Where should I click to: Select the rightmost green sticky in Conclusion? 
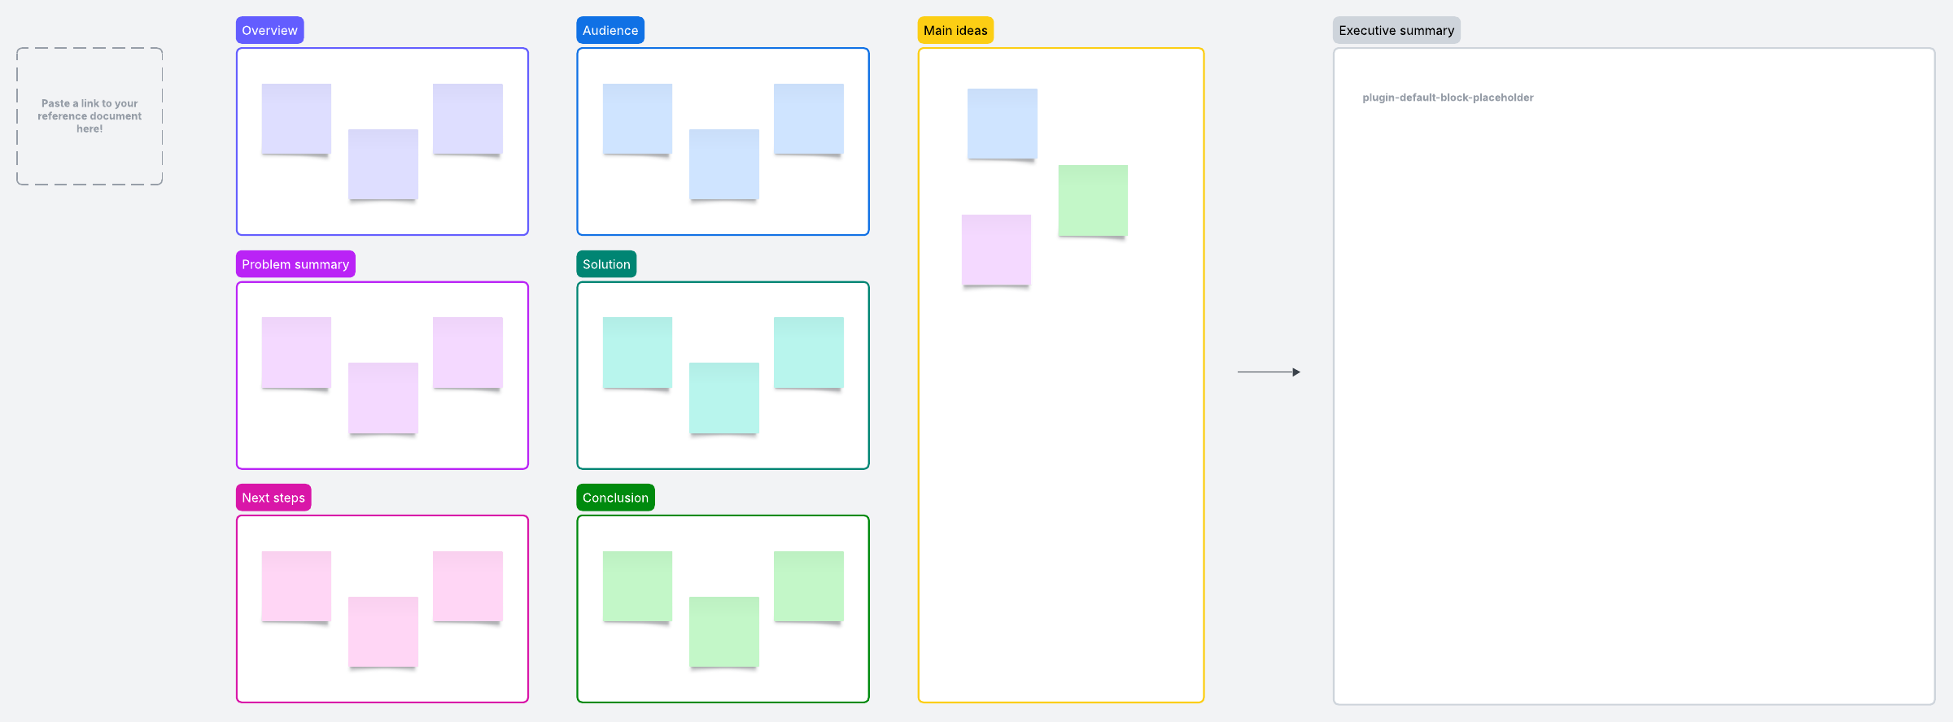pos(808,586)
